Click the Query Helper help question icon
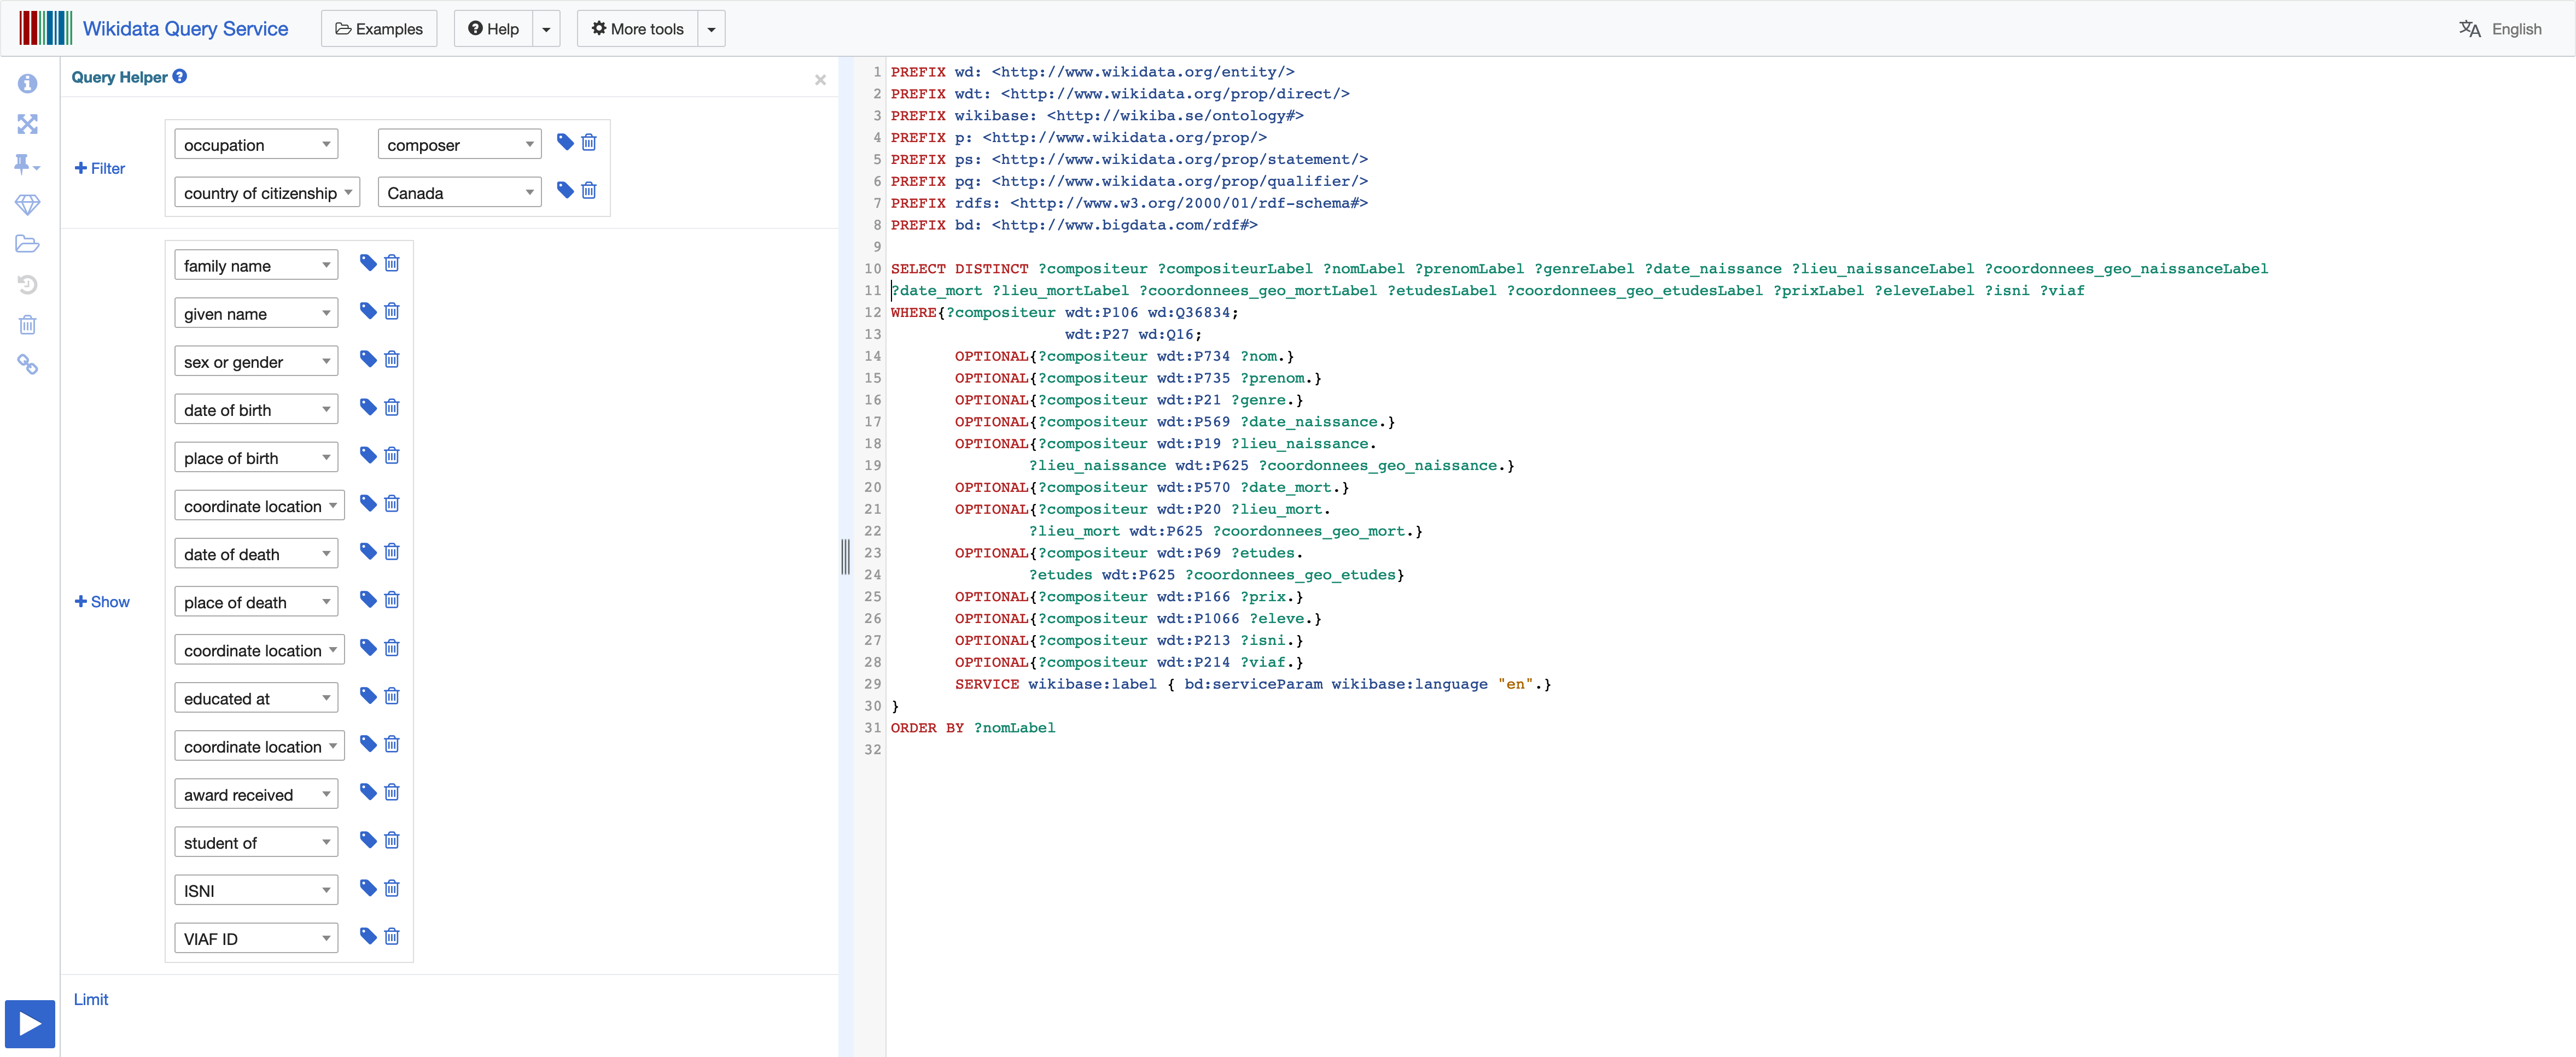 coord(180,76)
